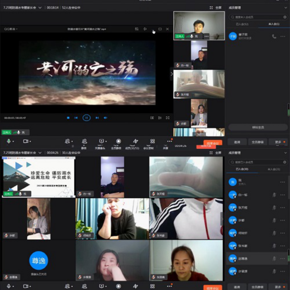Click the single-person icon in 52-person meeting toolbar
The width and height of the screenshot is (290, 290).
coord(84,141)
